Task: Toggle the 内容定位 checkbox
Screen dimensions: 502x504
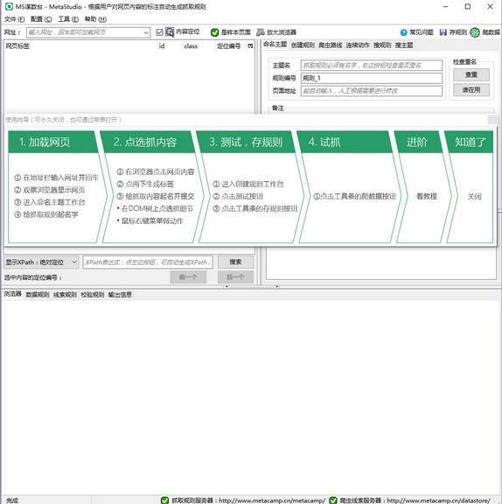Action: 160,32
